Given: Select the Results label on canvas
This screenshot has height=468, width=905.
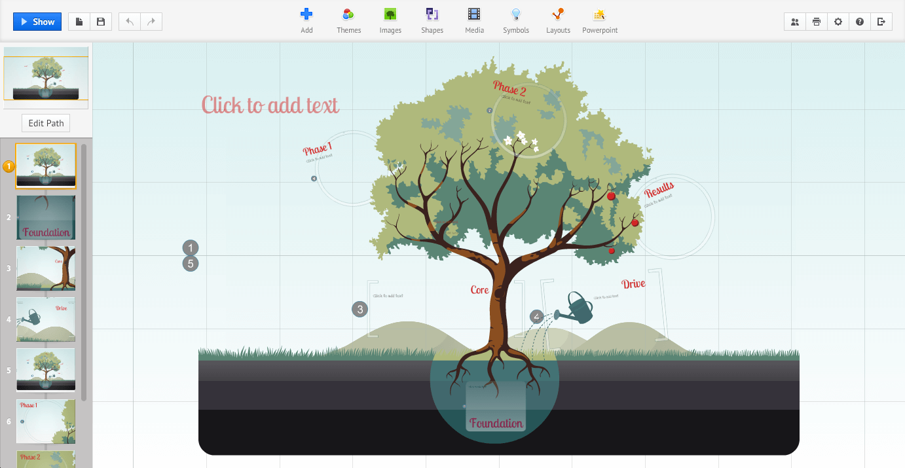Looking at the screenshot, I should coord(659,189).
